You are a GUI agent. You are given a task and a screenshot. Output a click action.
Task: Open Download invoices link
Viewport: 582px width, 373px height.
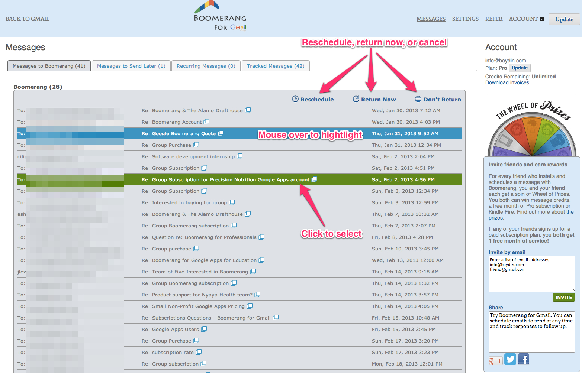(507, 82)
